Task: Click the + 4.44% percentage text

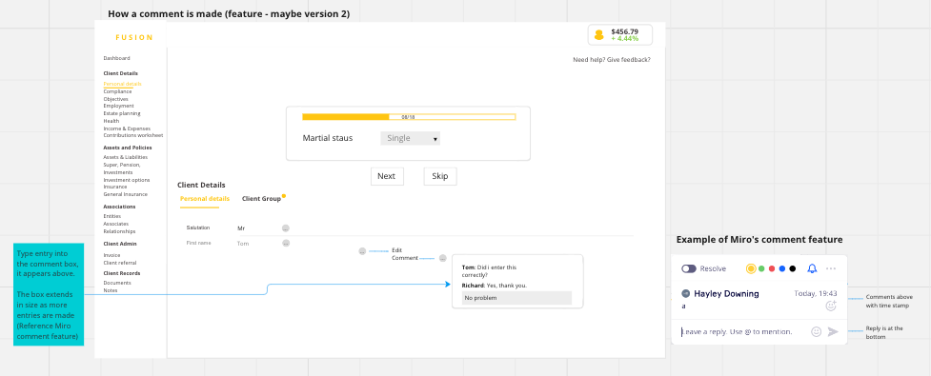Action: tap(624, 38)
